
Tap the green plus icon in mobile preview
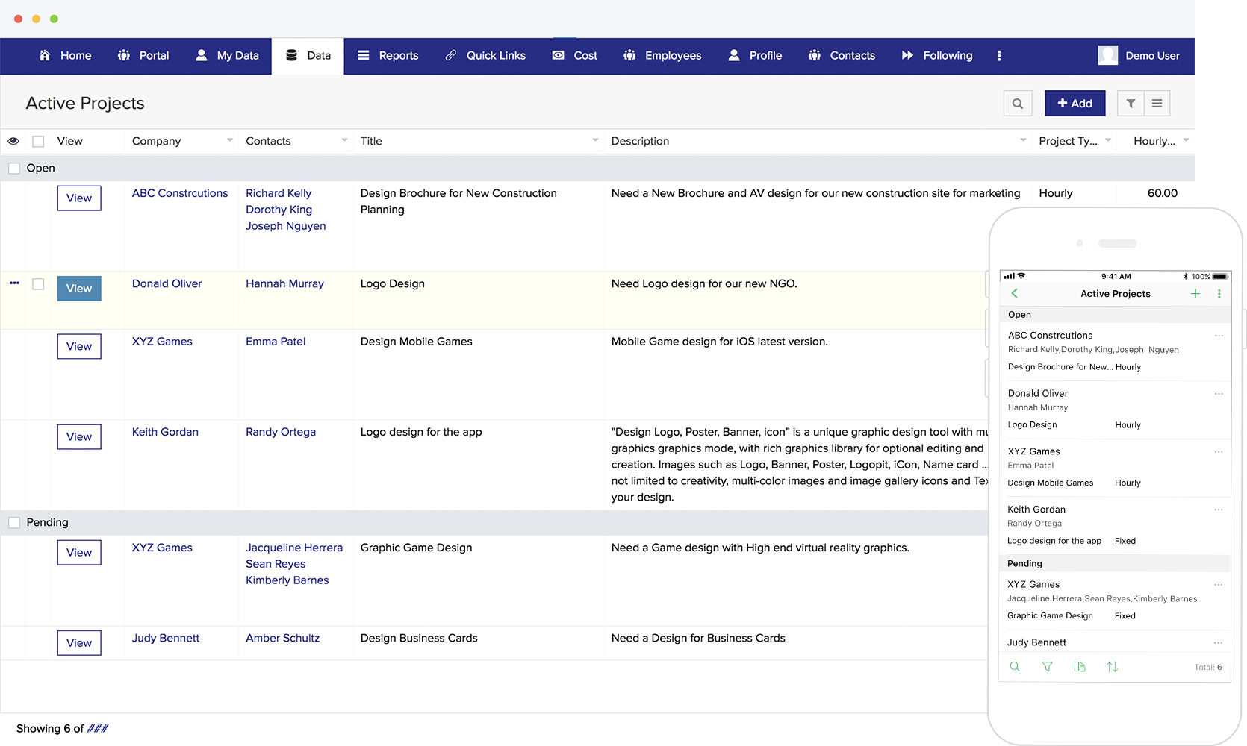pos(1195,294)
